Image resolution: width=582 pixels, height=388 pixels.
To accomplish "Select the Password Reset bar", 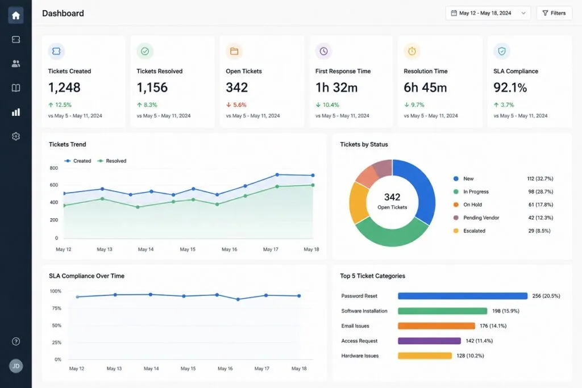I will tap(463, 296).
